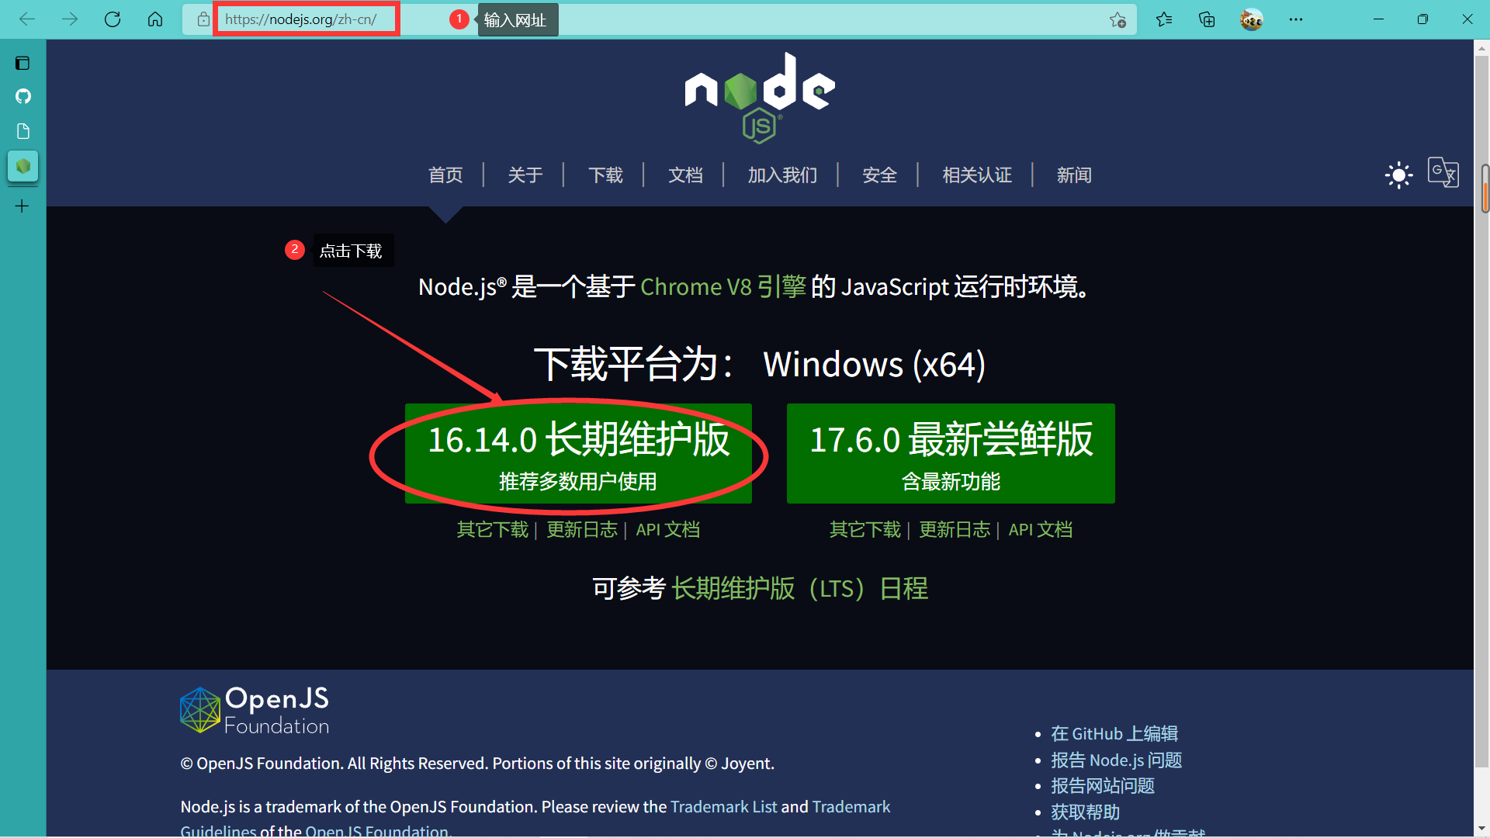Viewport: 1490px width, 838px height.
Task: Open 在 GitHub 上编辑 link
Action: pos(1114,734)
